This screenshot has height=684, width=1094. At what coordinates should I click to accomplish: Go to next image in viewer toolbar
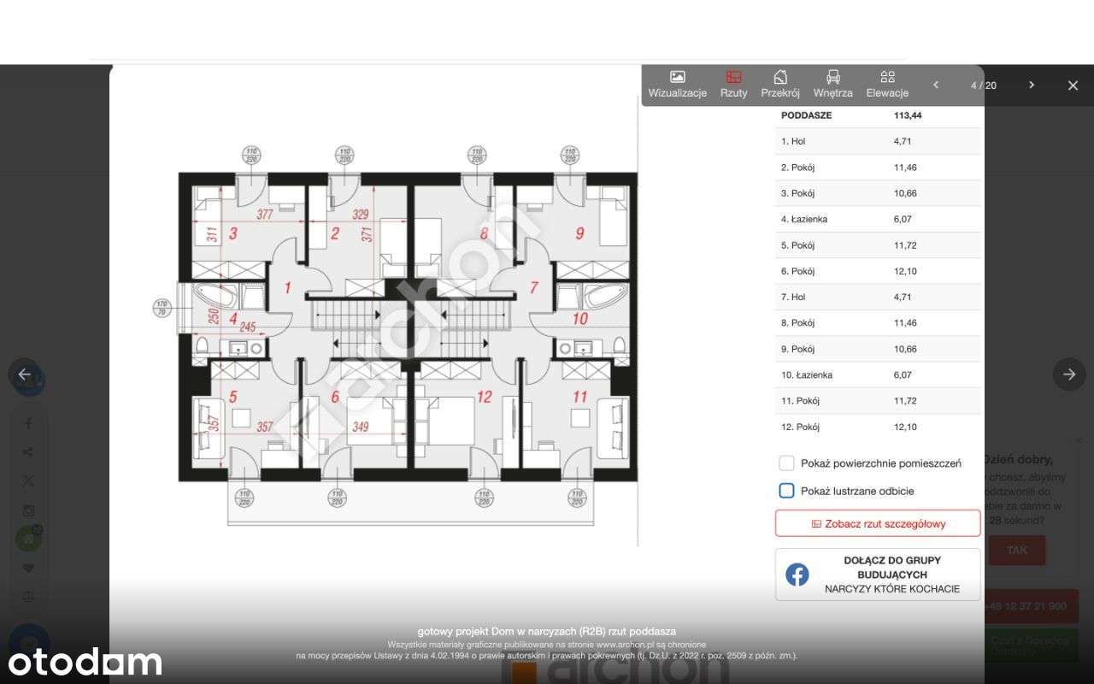(1032, 85)
